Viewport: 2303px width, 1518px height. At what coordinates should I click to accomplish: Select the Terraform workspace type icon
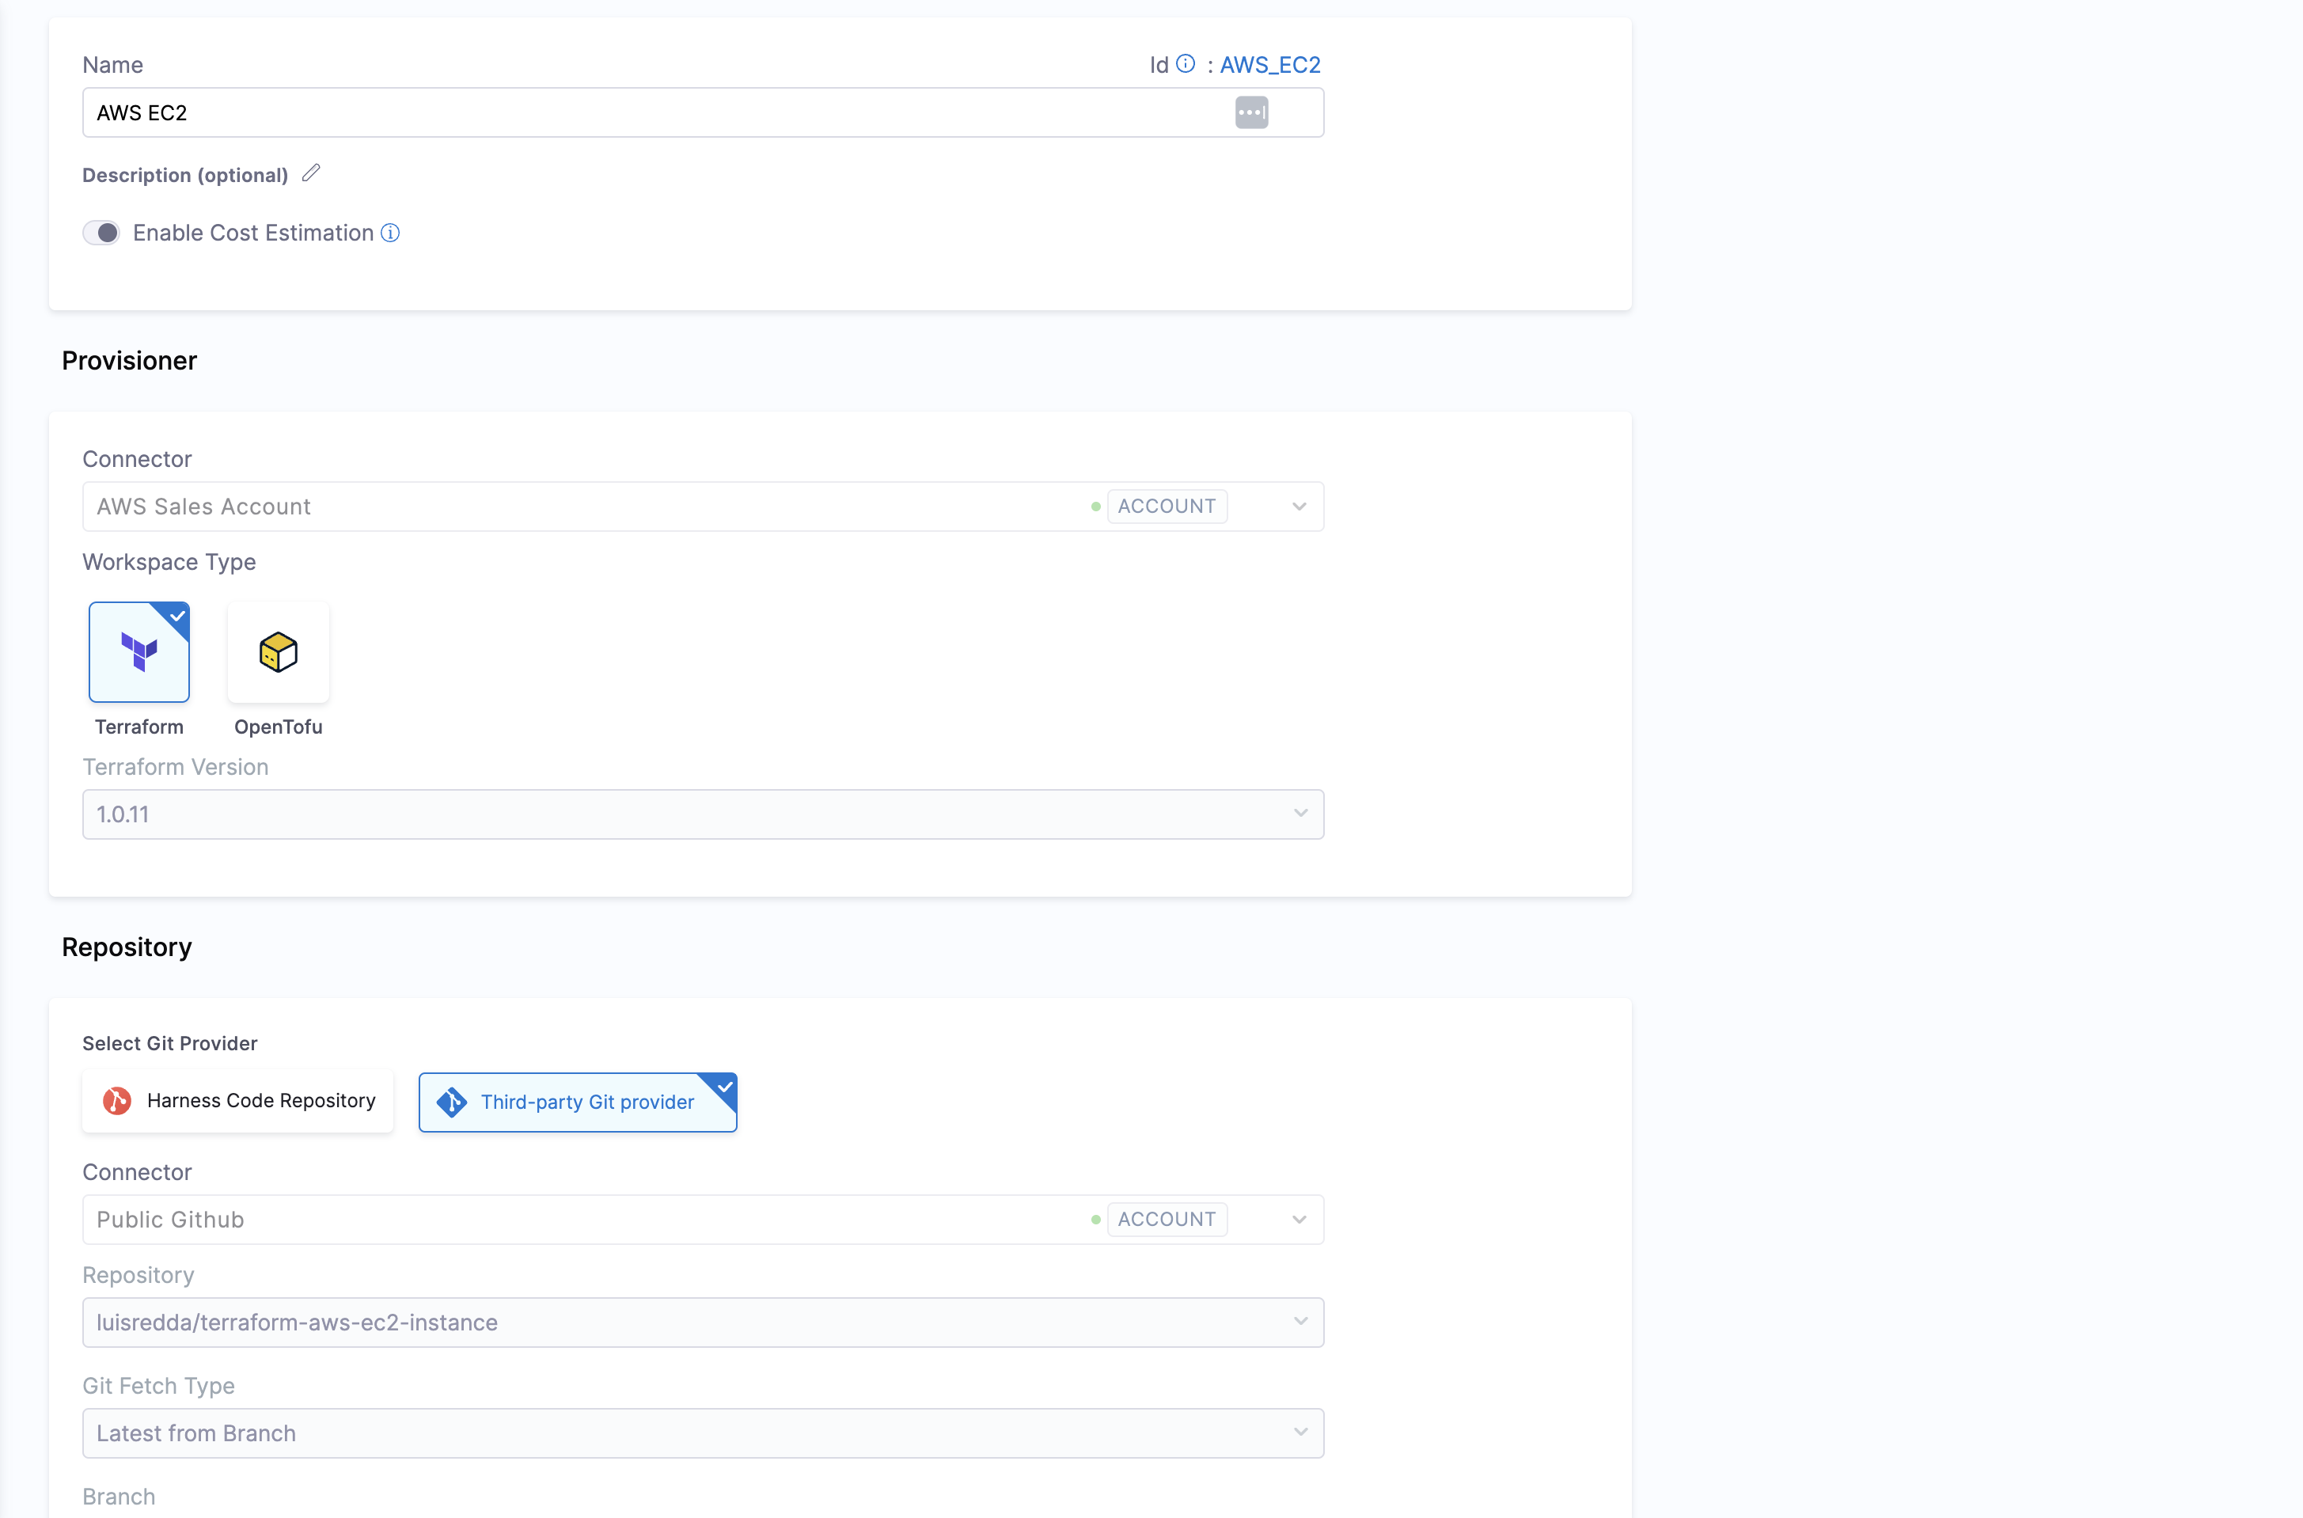click(139, 651)
